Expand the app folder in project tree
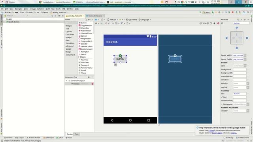253x142 pixels. pos(4,19)
